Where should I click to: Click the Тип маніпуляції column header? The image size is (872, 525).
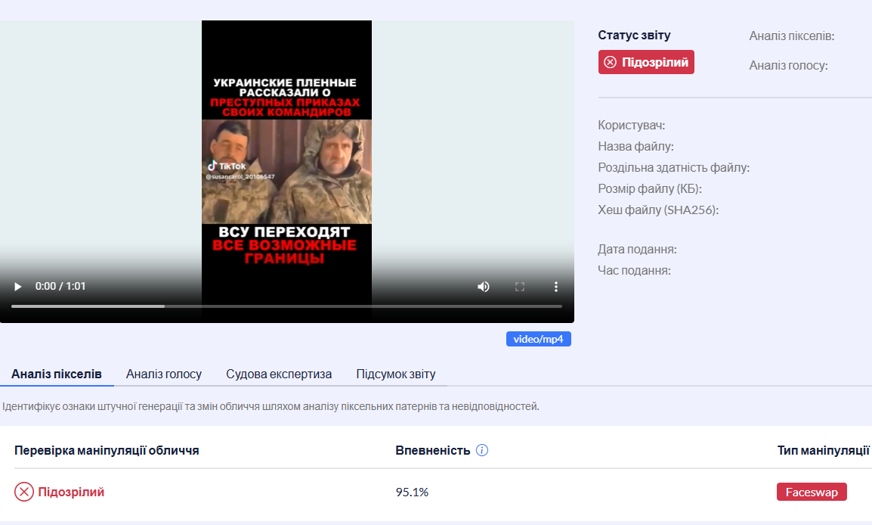pyautogui.click(x=823, y=451)
